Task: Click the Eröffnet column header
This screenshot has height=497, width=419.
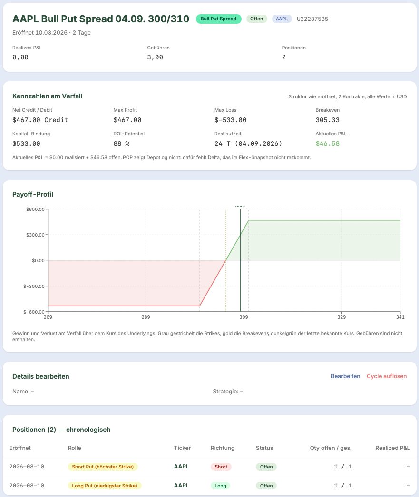Action: [x=20, y=448]
